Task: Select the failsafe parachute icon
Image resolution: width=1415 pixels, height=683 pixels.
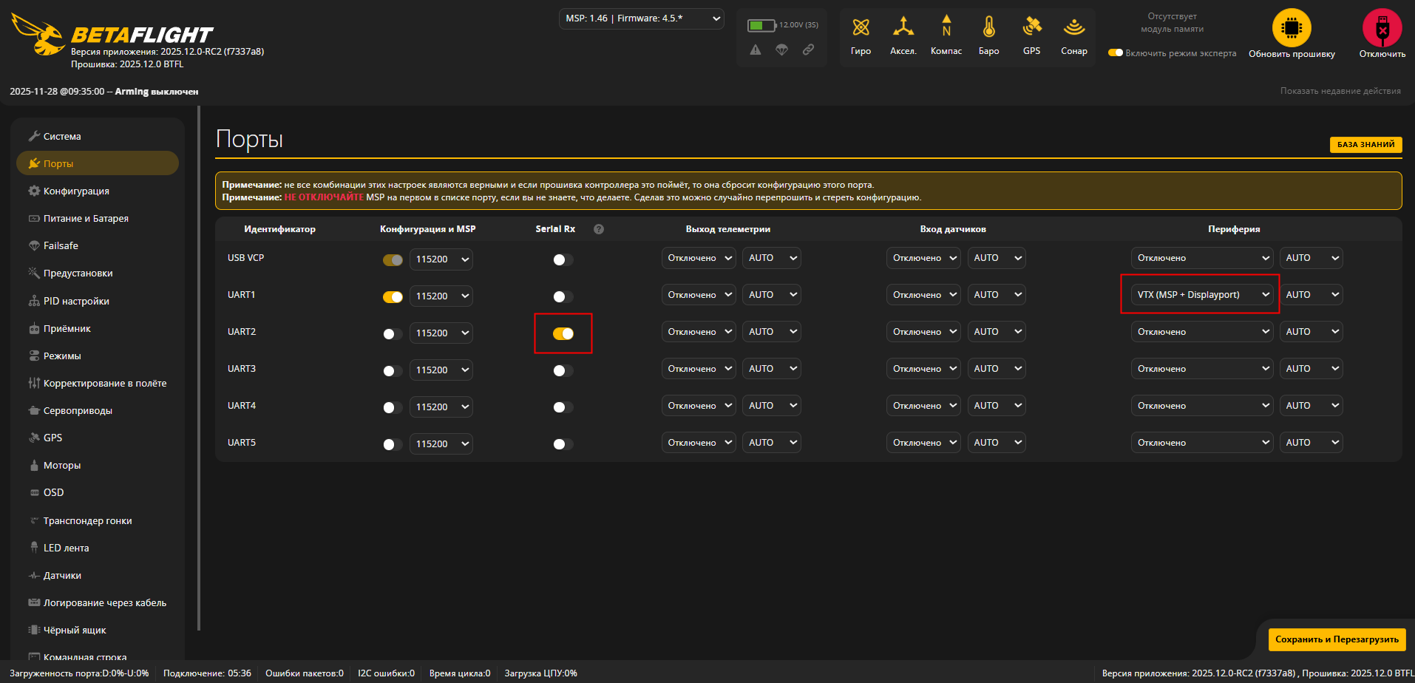Action: [781, 50]
